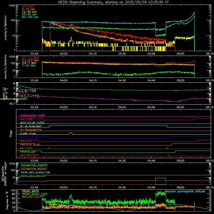The image size is (214, 214).
Task: Click the C2.8/758 flare annotation
Action: pos(28,91)
